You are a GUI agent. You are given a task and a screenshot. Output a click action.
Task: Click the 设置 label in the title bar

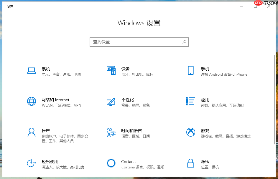click(10, 6)
